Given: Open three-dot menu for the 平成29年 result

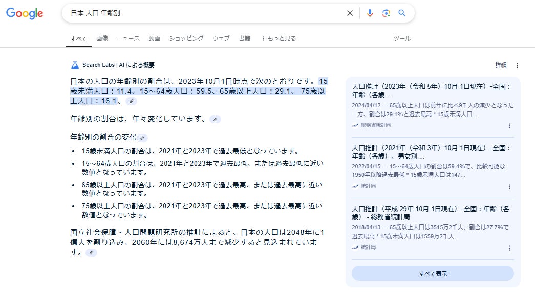Looking at the screenshot, I should [x=509, y=248].
